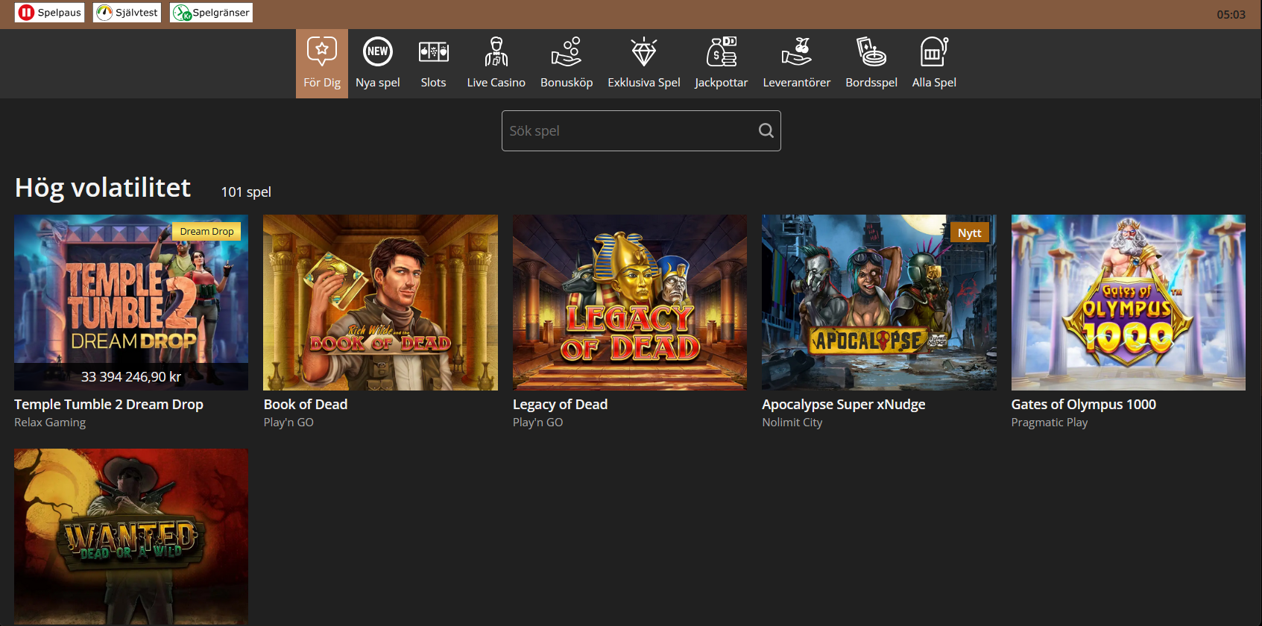The width and height of the screenshot is (1262, 626).
Task: Open the Spelpaus link text
Action: [60, 13]
